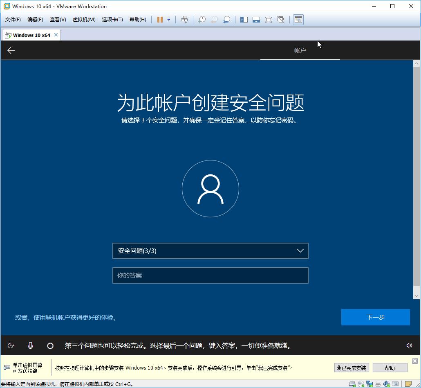
Task: Click the 我已完成安装 button
Action: pos(351,368)
